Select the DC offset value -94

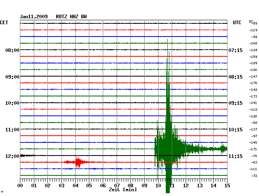pos(254,37)
